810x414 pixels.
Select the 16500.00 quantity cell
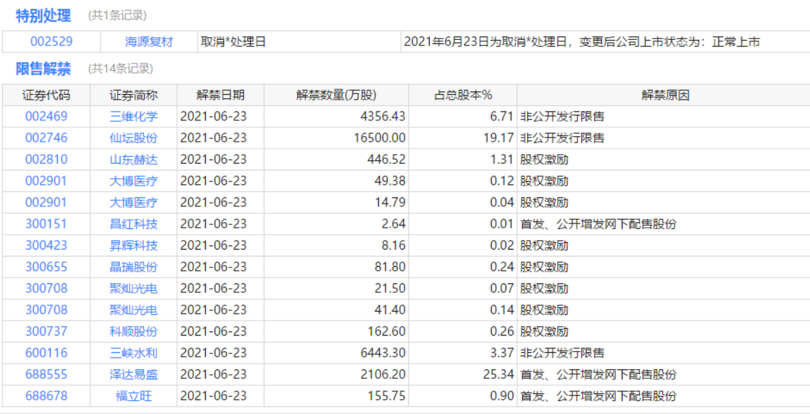pyautogui.click(x=337, y=138)
